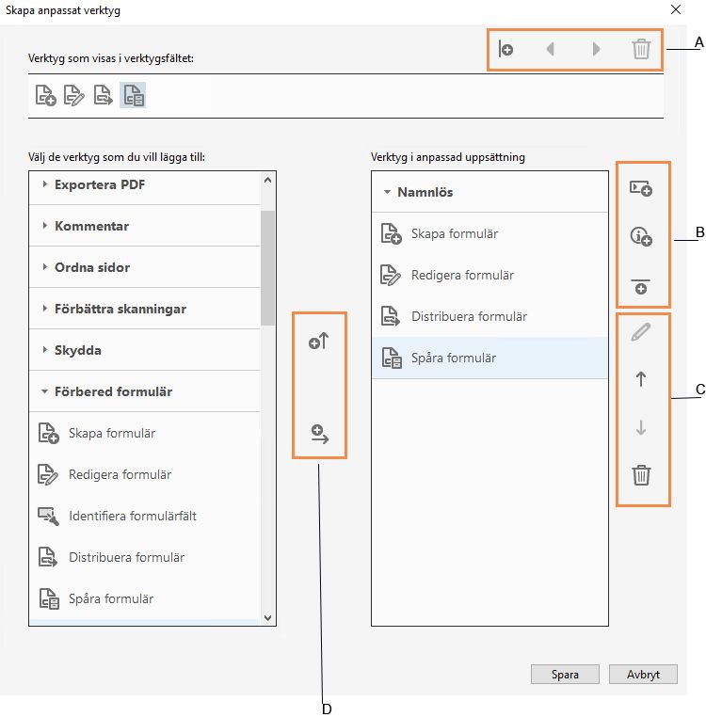Screen dimensions: 706x717
Task: Click the add divider line icon on right
Action: click(641, 285)
